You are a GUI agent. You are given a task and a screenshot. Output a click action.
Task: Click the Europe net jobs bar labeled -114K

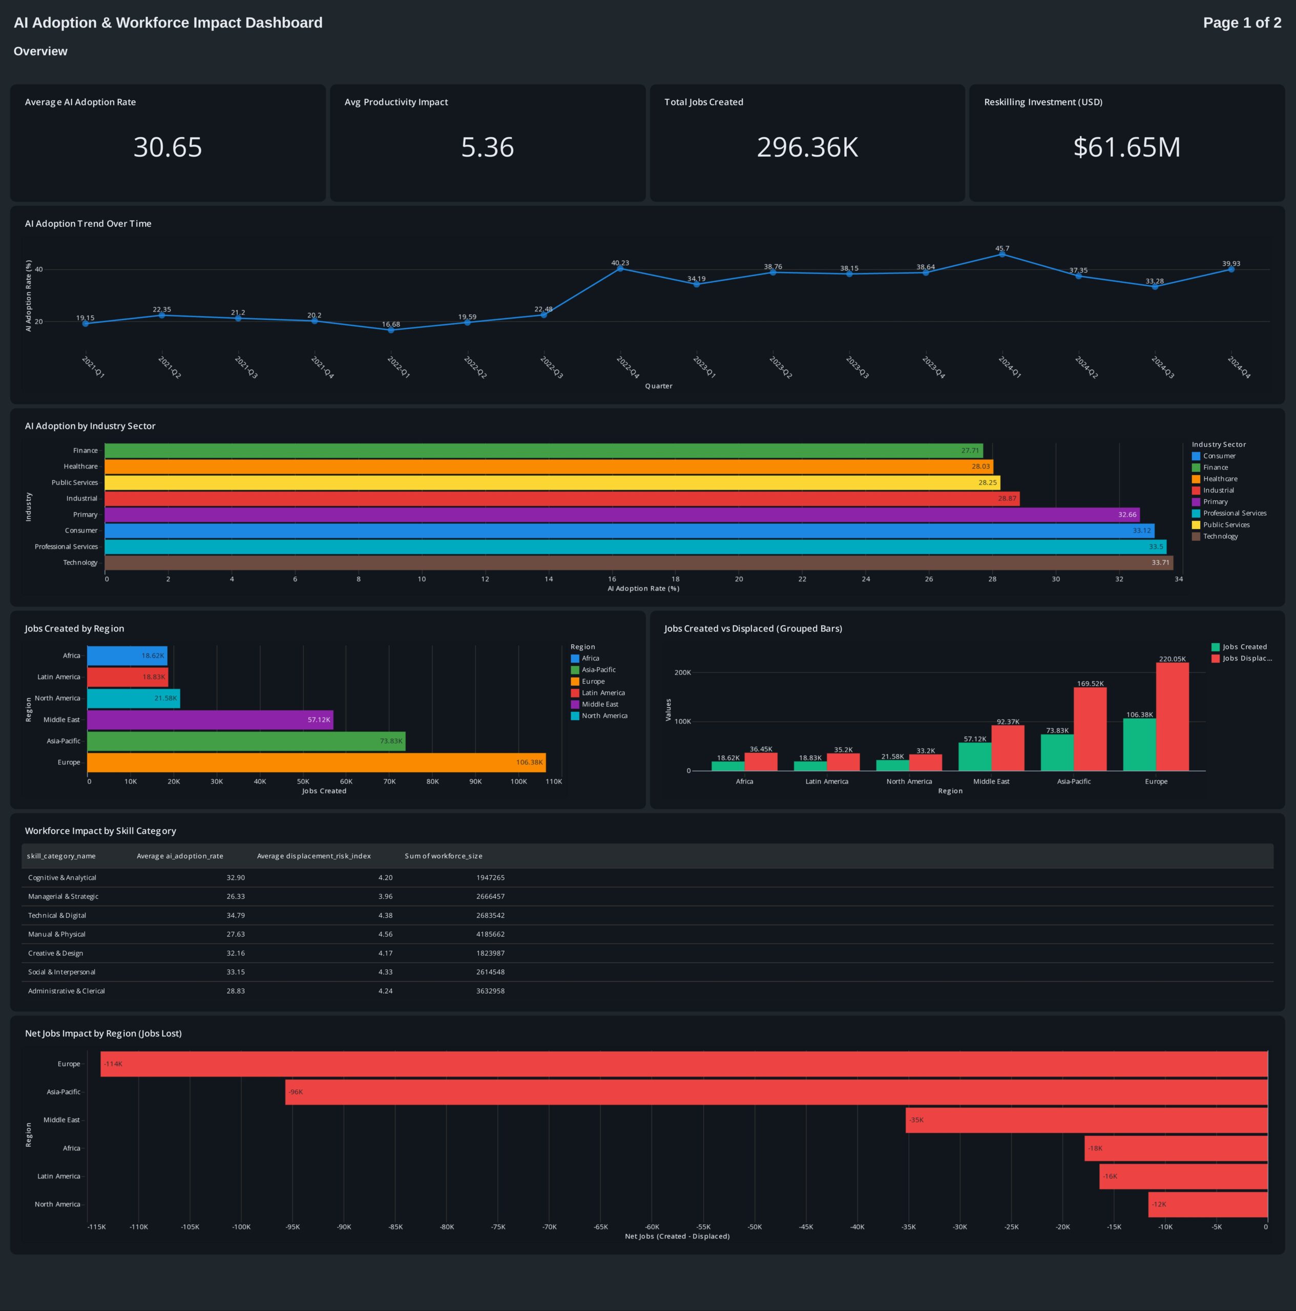pyautogui.click(x=684, y=1064)
